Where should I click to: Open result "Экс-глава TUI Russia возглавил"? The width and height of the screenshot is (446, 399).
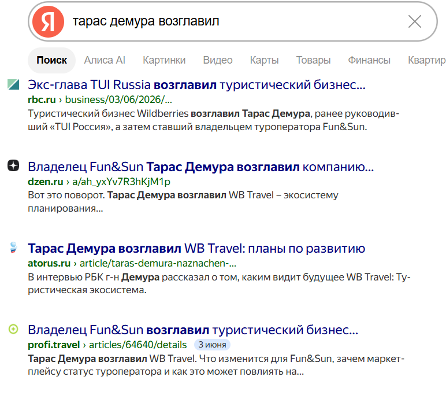click(x=196, y=85)
